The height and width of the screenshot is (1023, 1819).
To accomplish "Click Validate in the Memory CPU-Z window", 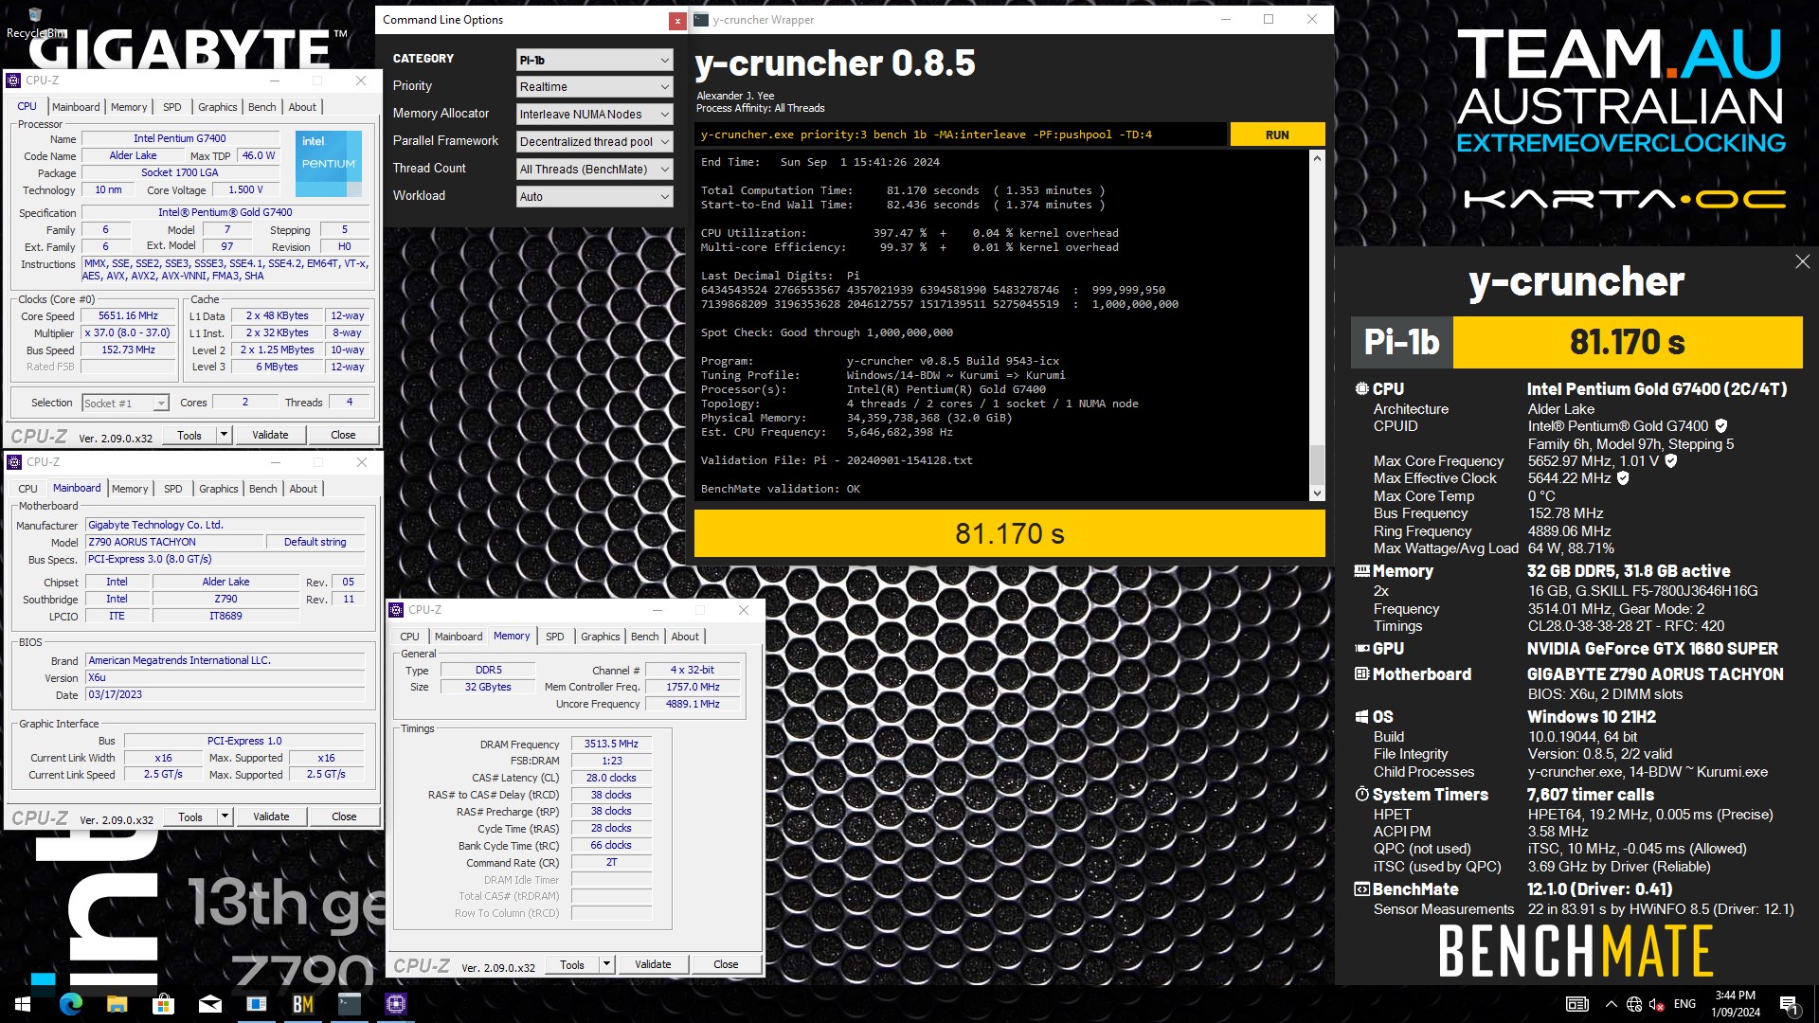I will pyautogui.click(x=653, y=964).
